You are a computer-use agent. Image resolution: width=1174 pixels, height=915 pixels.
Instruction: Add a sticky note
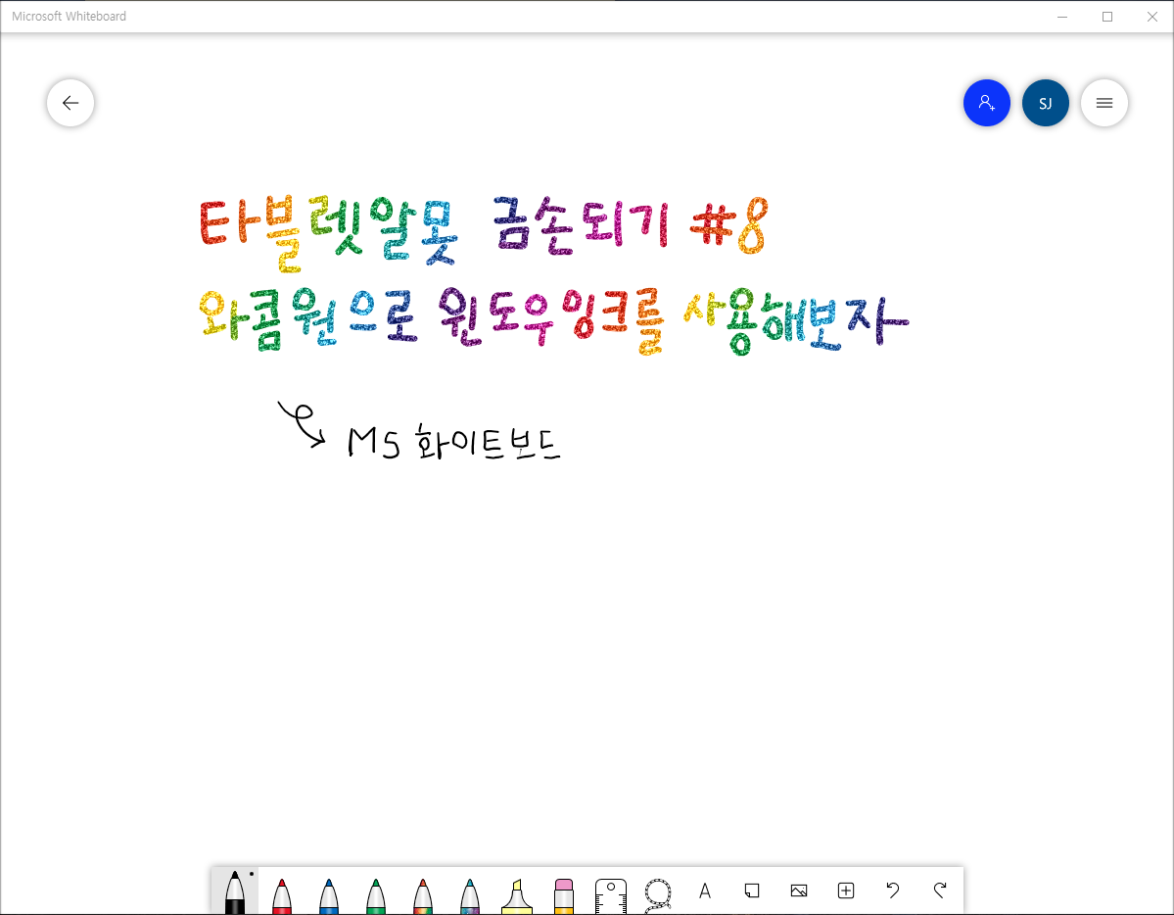[752, 891]
